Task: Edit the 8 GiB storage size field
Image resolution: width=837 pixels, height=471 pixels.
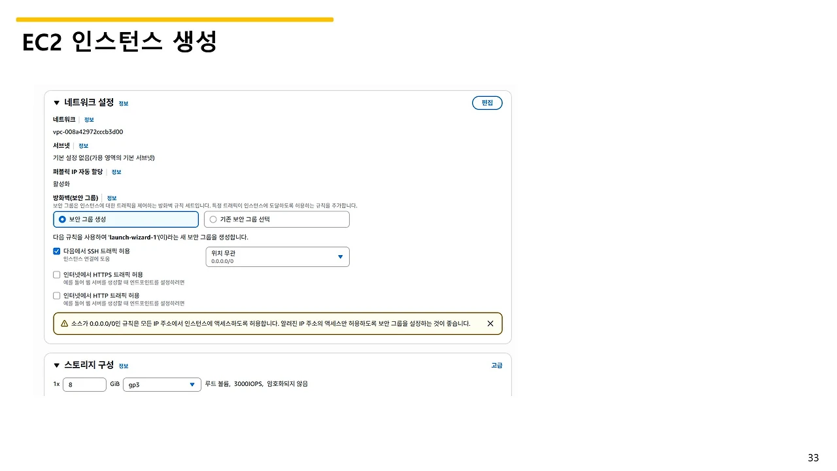Action: click(84, 385)
